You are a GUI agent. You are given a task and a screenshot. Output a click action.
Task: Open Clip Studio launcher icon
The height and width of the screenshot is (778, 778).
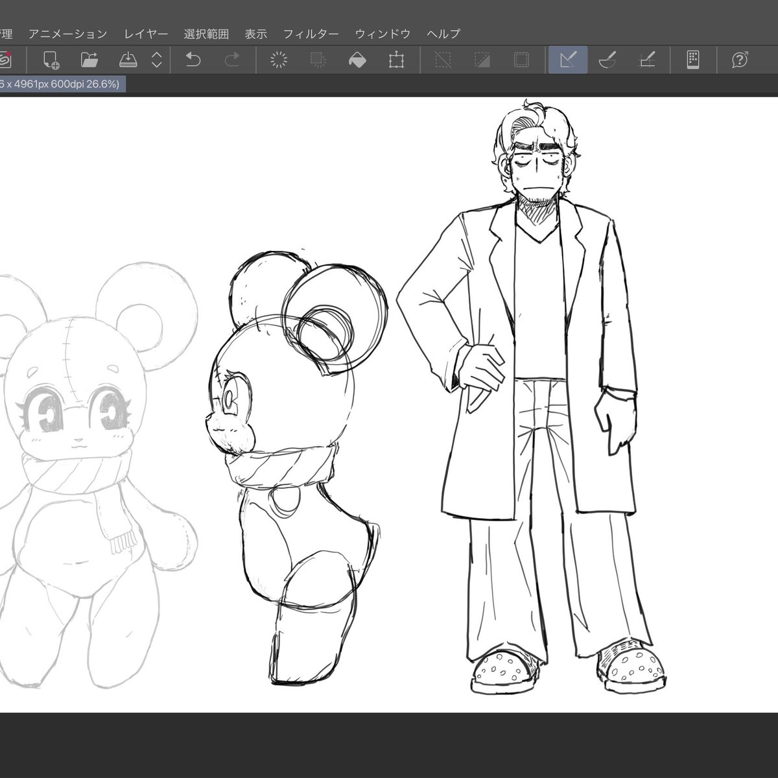point(5,60)
